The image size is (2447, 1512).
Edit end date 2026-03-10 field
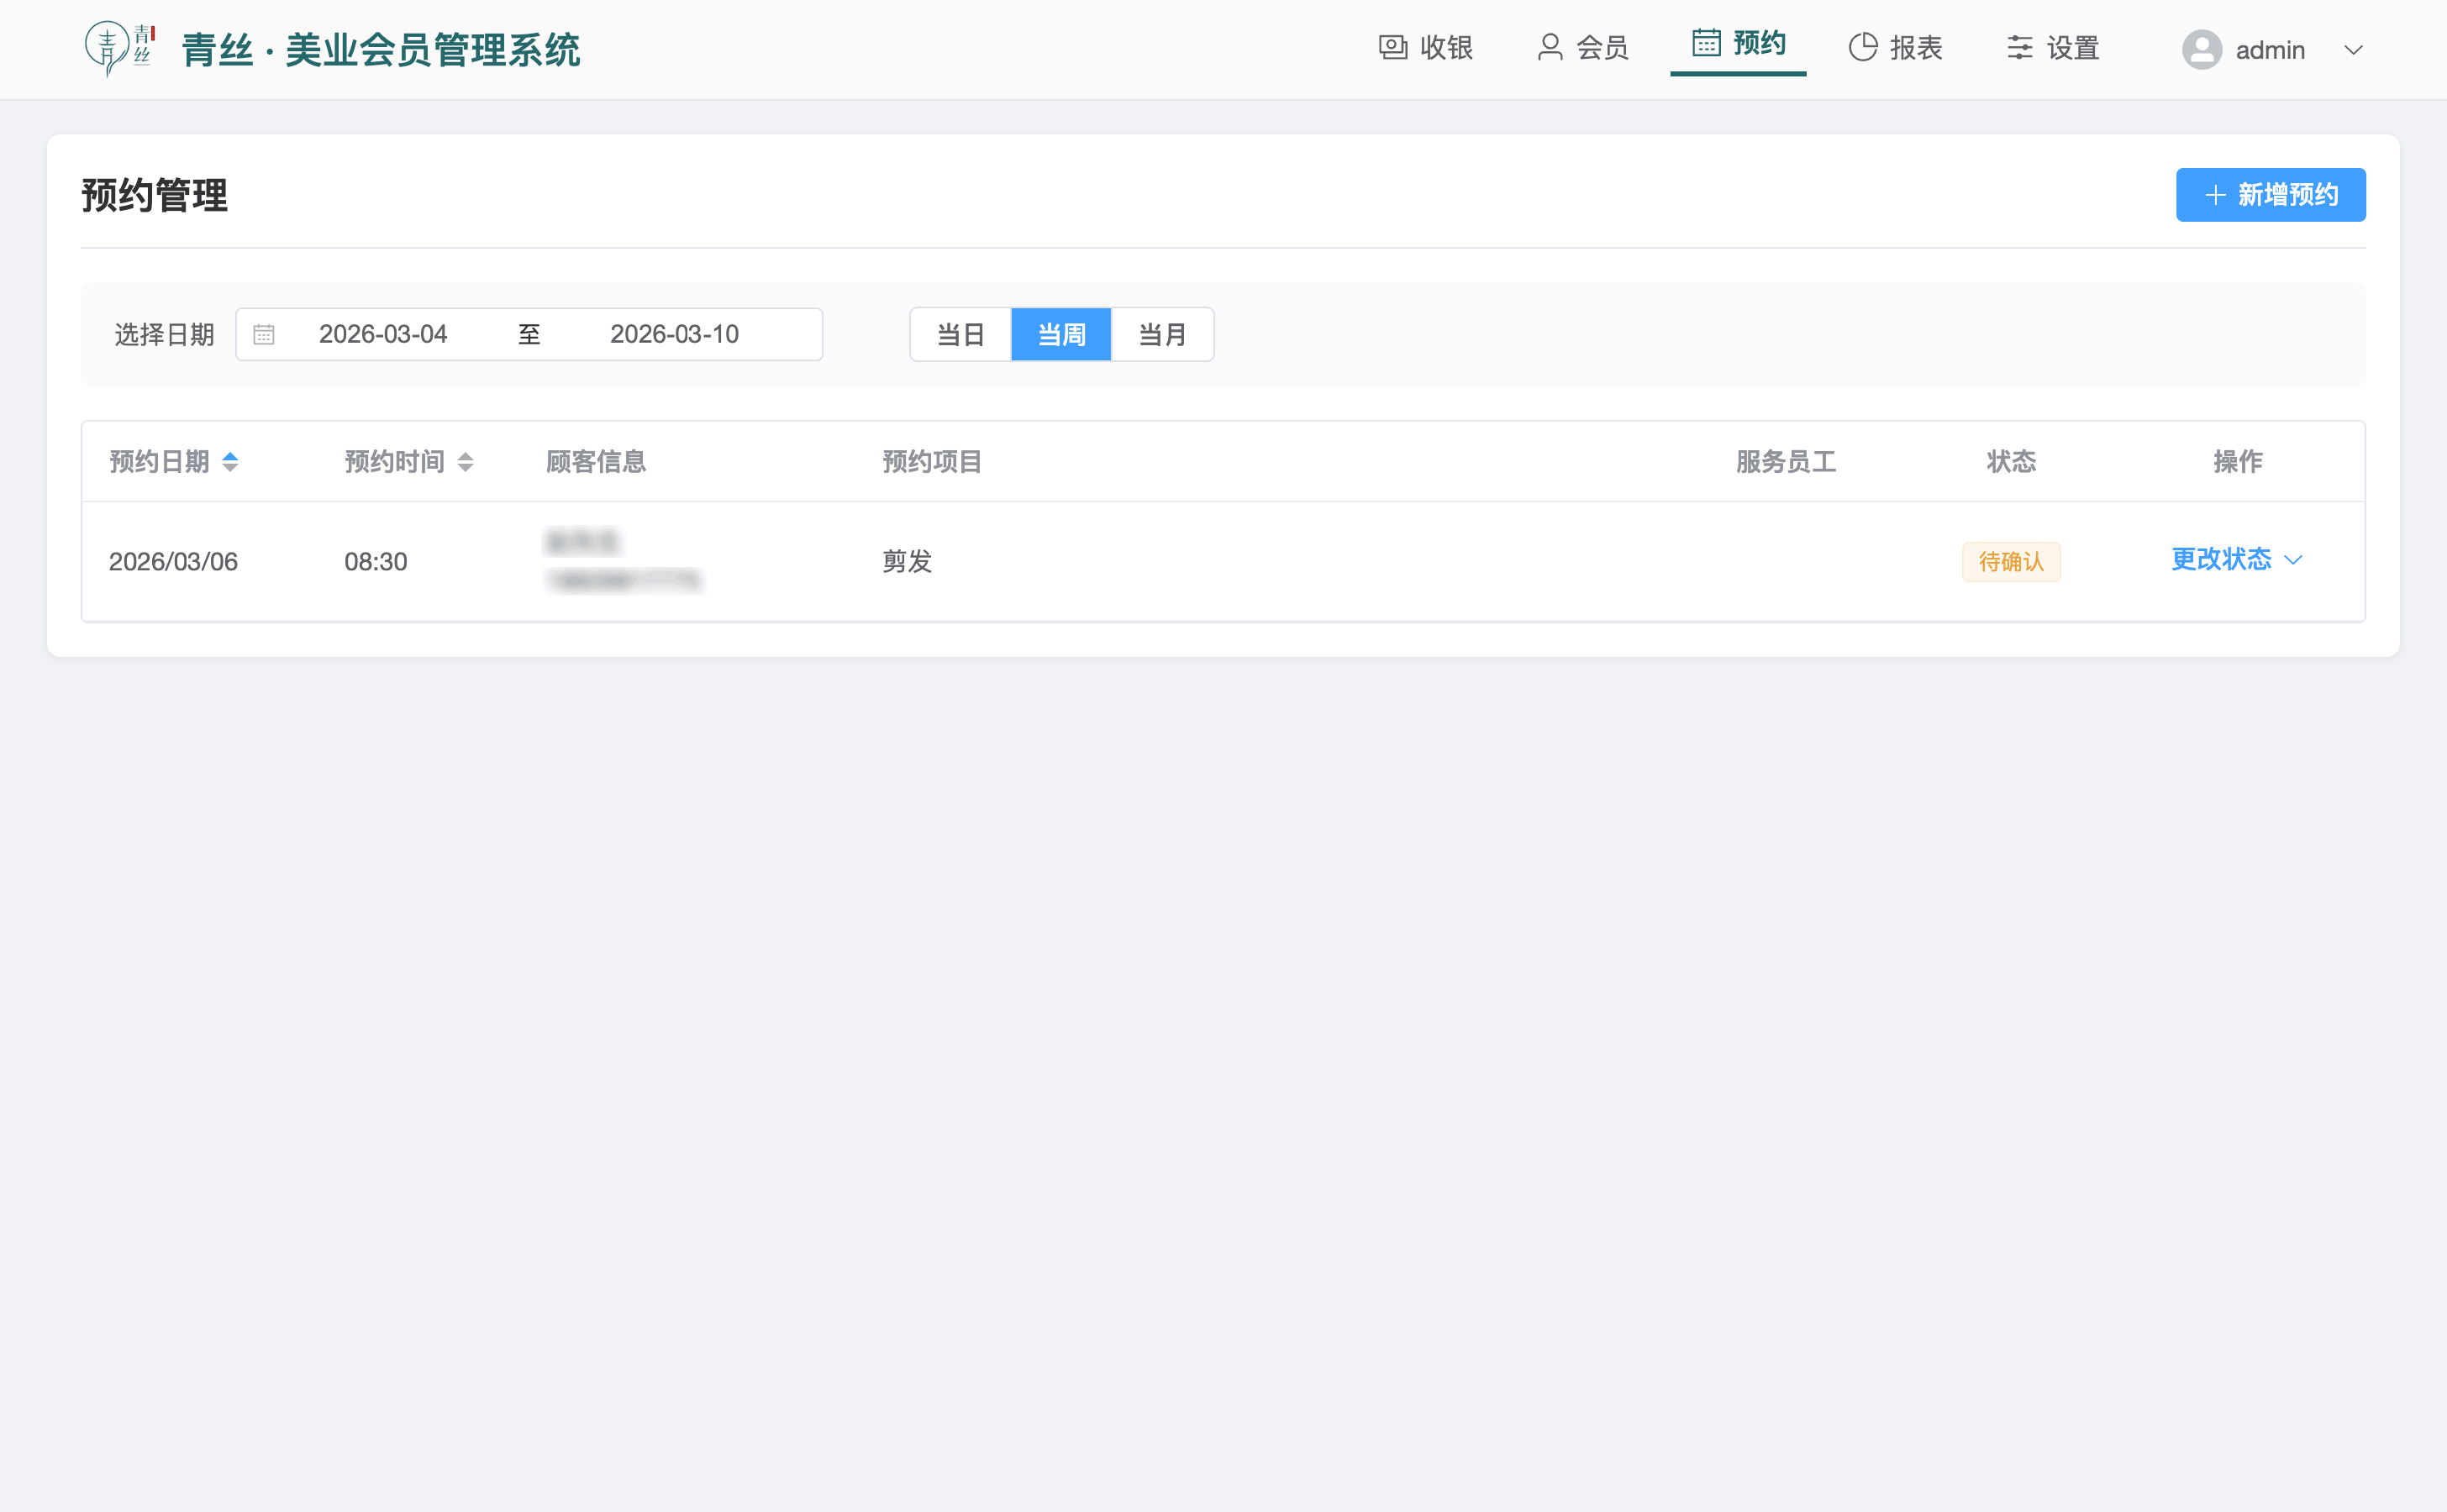pos(674,334)
